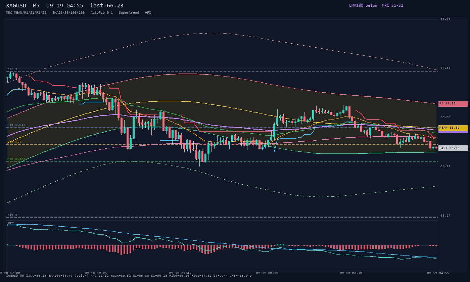Select the VFI legend label in the header
The image size is (470, 282).
coord(148,12)
